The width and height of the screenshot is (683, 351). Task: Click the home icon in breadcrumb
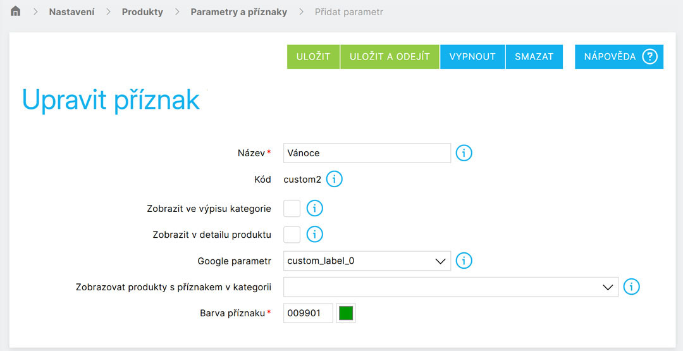[16, 11]
